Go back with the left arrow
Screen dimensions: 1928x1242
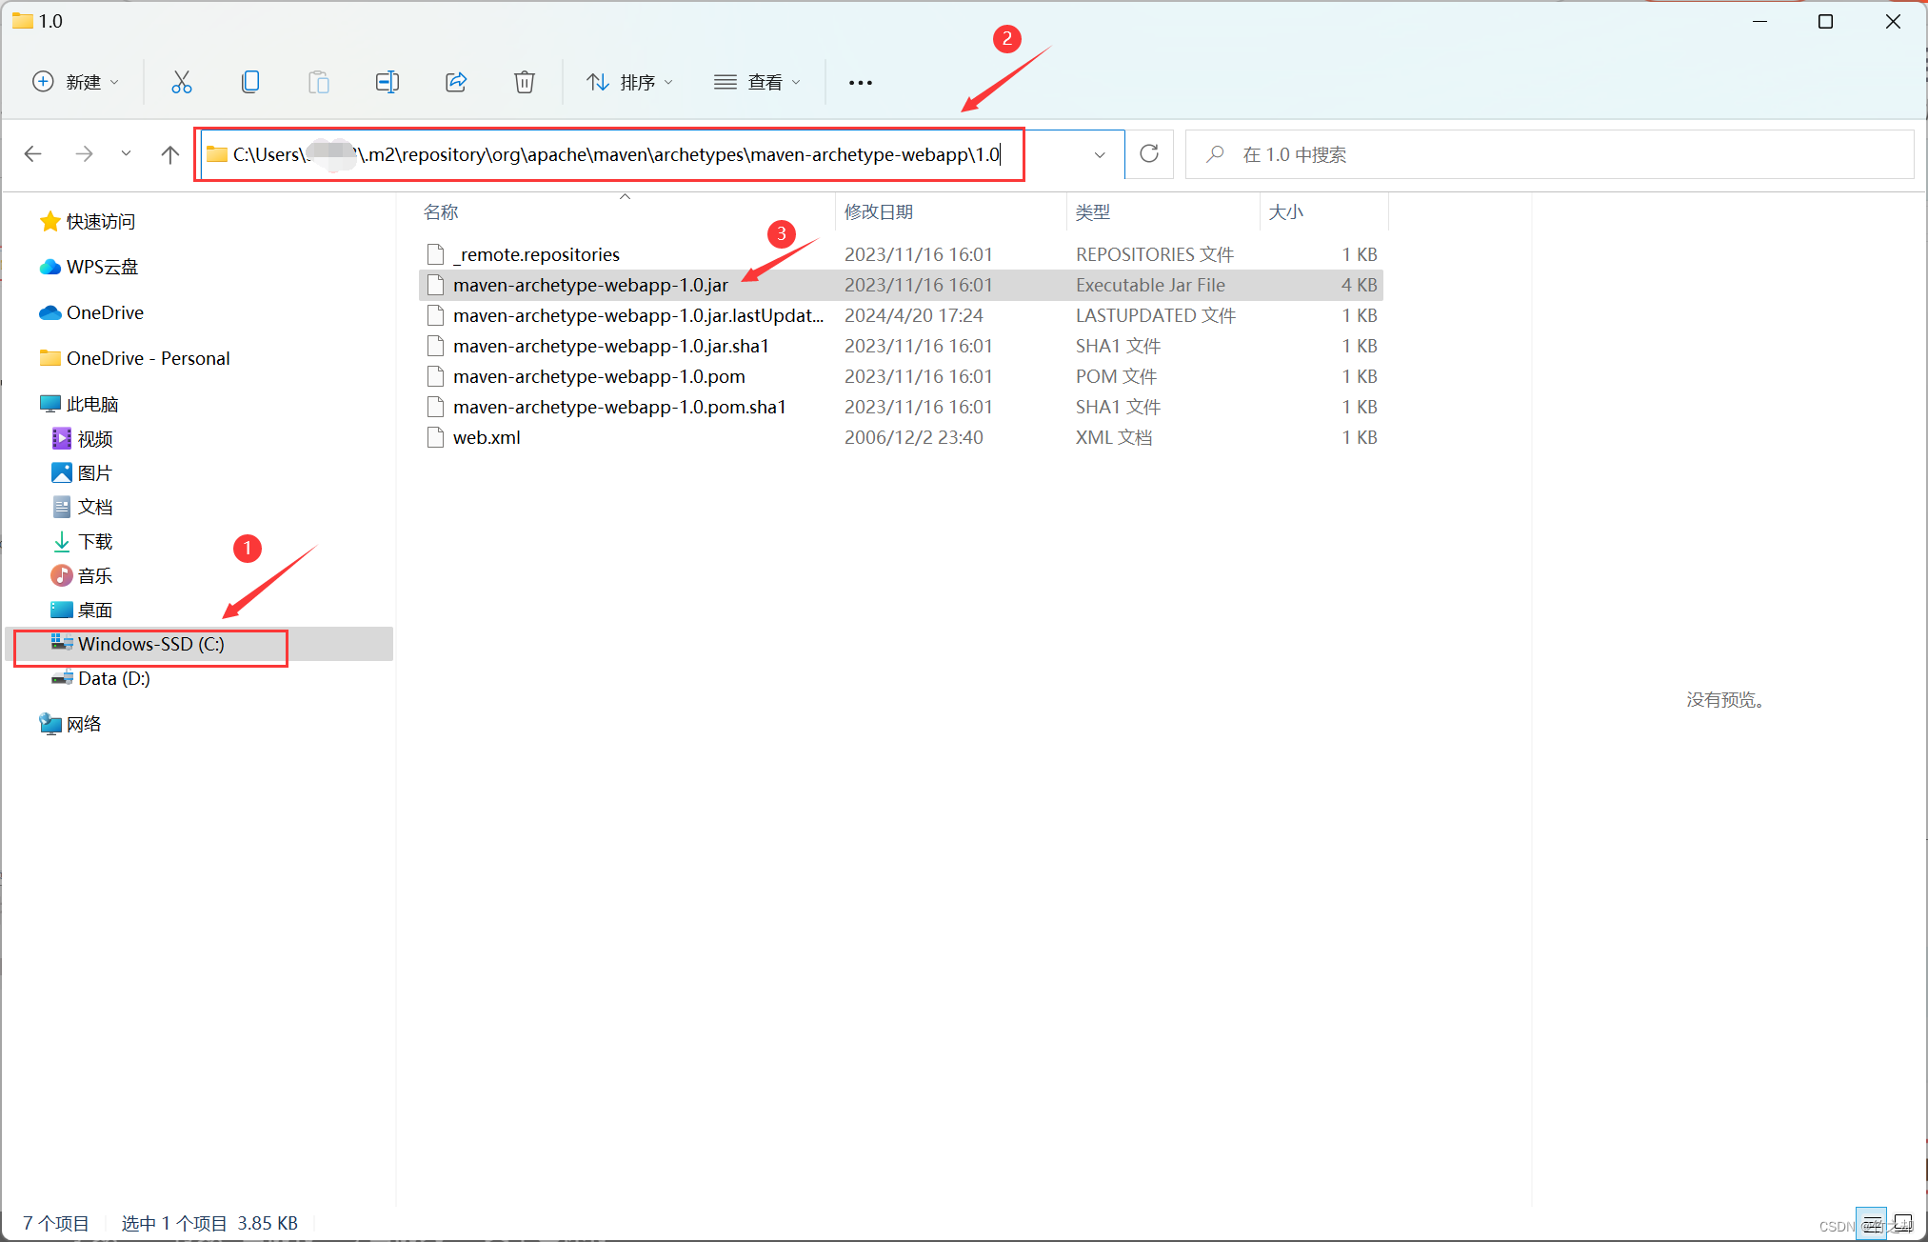click(x=33, y=154)
